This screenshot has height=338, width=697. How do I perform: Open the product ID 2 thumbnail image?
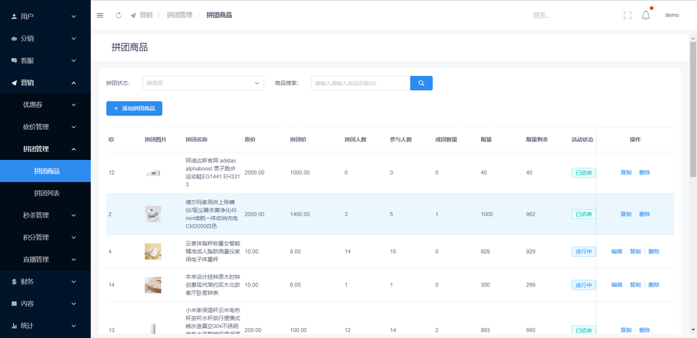(153, 215)
